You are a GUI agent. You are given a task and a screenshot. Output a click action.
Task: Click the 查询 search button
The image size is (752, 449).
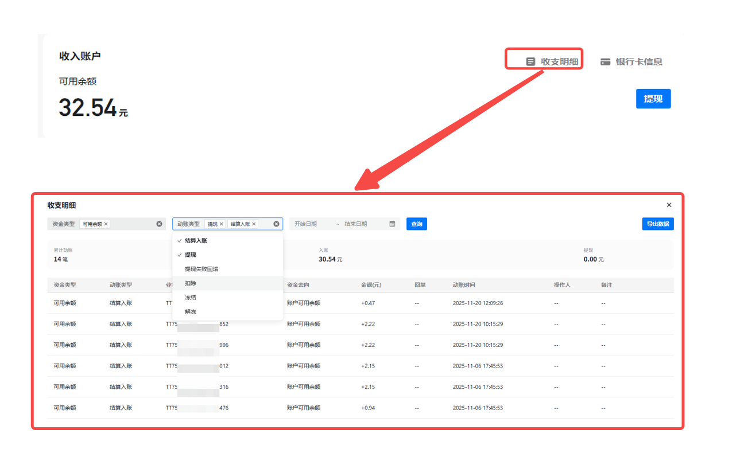pyautogui.click(x=416, y=224)
